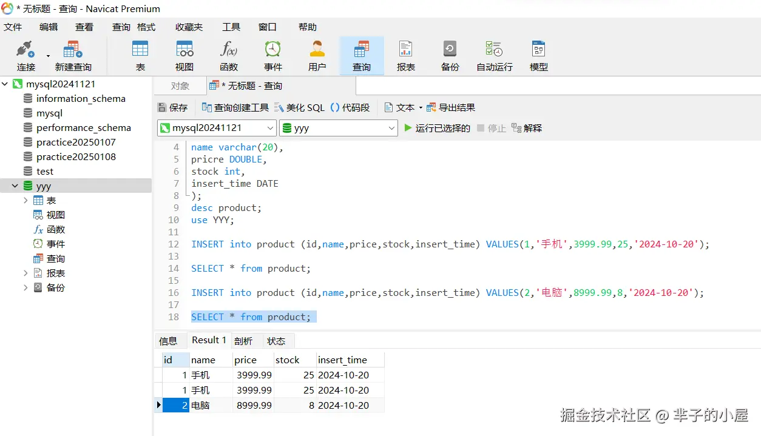
Task: Open the 报表 reports toolbar icon
Action: [406, 56]
